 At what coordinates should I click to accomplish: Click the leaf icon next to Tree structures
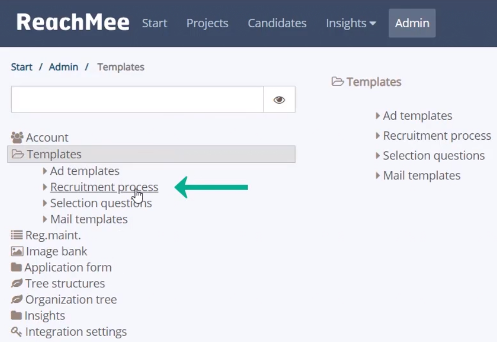(x=17, y=284)
